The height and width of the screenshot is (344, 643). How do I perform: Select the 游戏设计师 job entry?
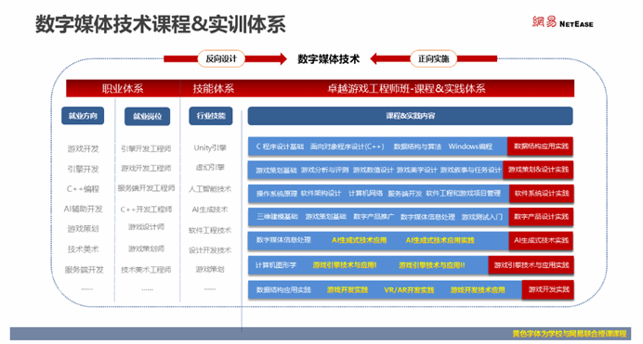146,226
